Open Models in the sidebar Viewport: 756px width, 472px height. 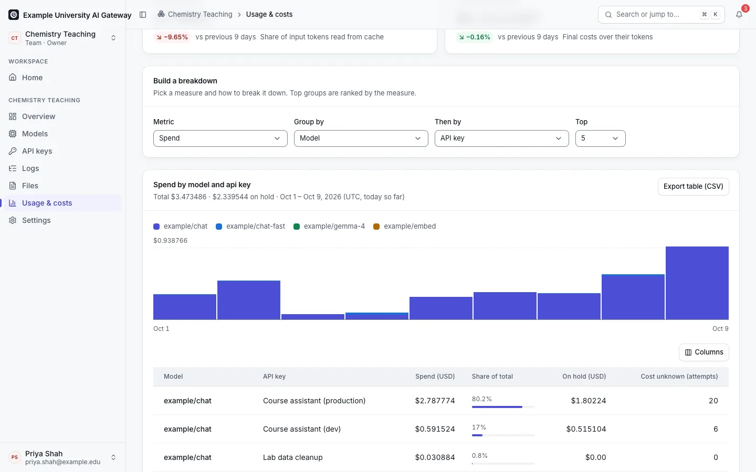63,134
